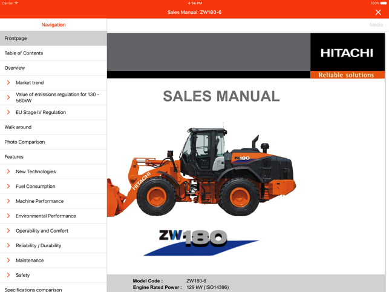This screenshot has height=292, width=389.
Task: Open Photo Comparison section
Action: pos(53,142)
